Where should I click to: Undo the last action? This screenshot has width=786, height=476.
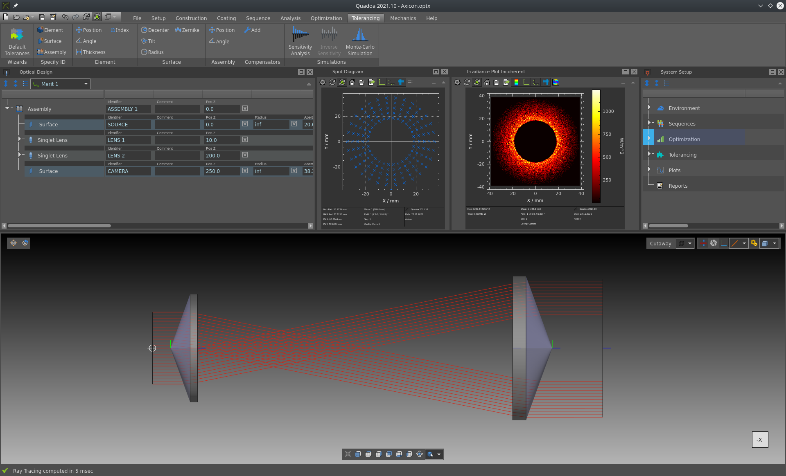[x=65, y=17]
